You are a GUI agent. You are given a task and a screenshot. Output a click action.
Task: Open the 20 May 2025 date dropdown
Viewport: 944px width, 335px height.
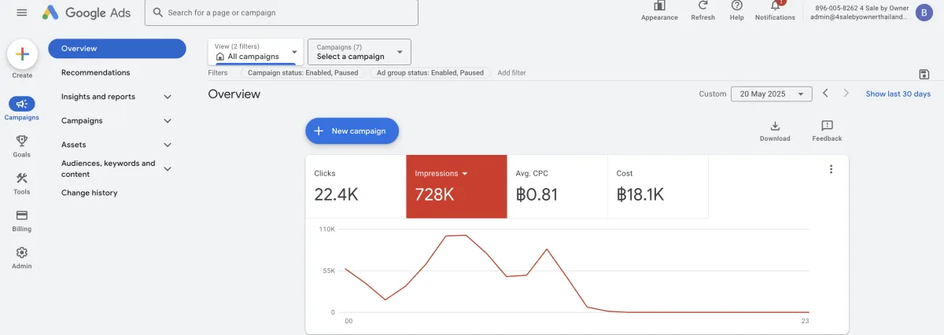pos(771,94)
